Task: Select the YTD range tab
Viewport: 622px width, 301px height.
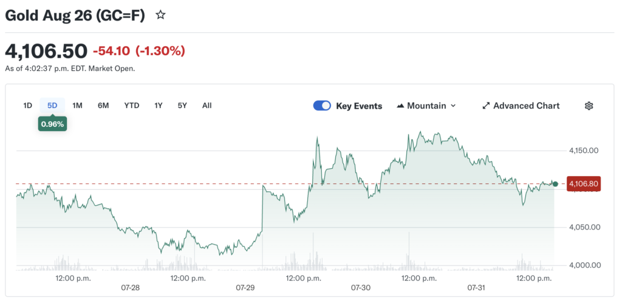Action: [132, 106]
